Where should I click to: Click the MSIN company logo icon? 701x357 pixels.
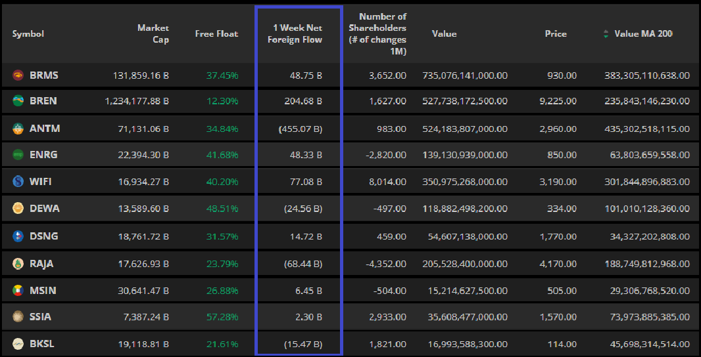[x=18, y=289]
